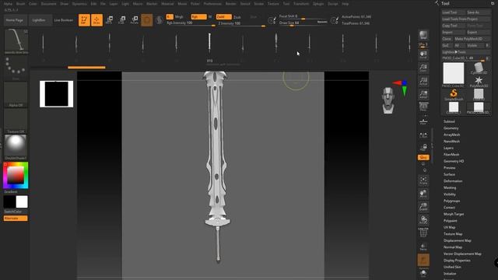Expand the Deformation section
The image size is (498, 280).
[453, 181]
